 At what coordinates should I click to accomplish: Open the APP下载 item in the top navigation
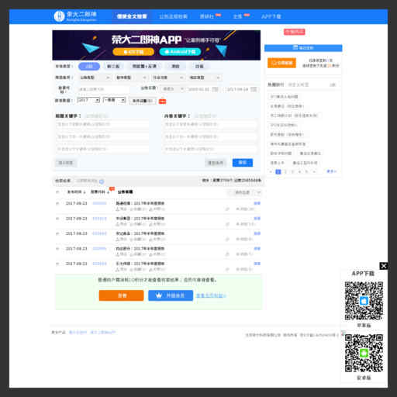coord(271,16)
